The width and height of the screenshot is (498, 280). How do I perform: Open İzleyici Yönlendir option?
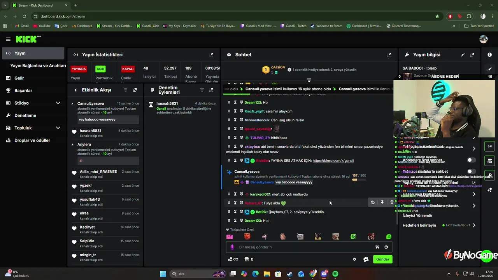point(417,215)
